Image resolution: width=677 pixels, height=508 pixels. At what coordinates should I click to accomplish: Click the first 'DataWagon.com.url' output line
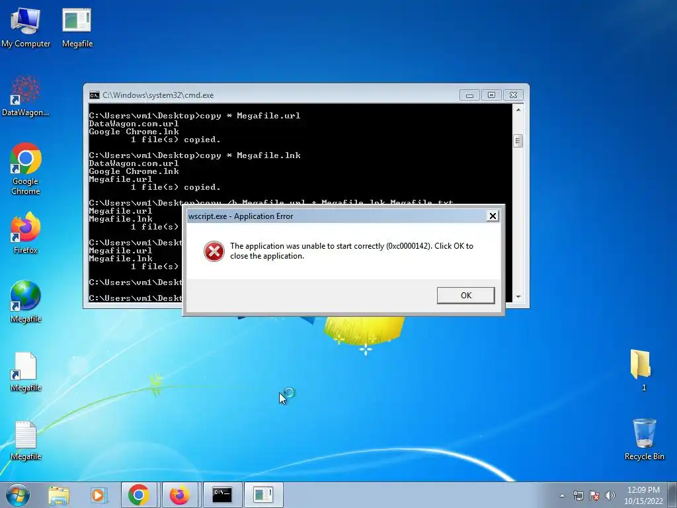pyautogui.click(x=134, y=124)
